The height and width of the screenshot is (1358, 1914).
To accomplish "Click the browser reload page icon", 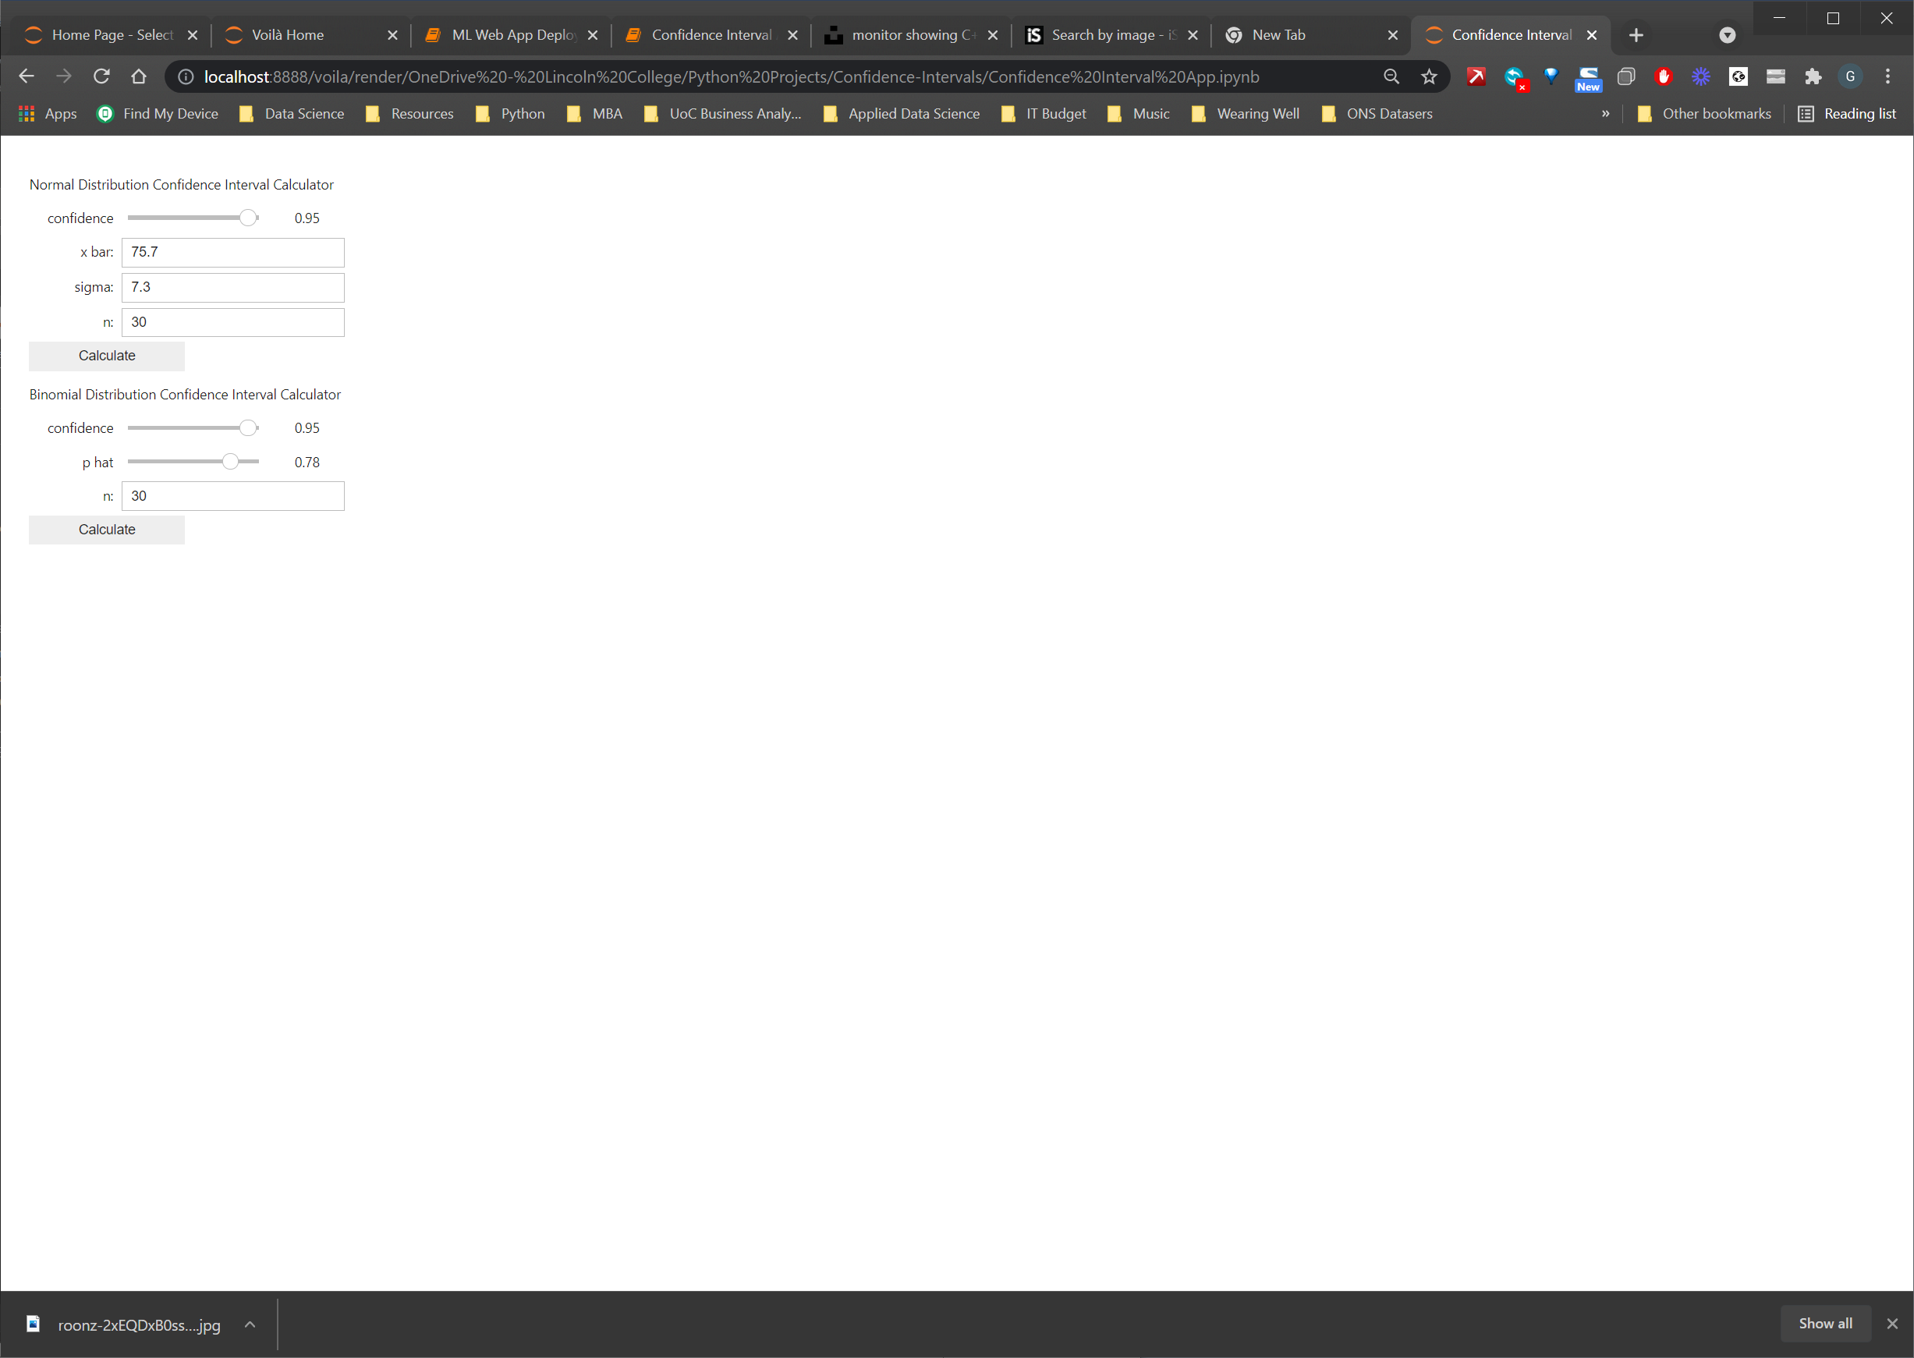I will coord(101,77).
